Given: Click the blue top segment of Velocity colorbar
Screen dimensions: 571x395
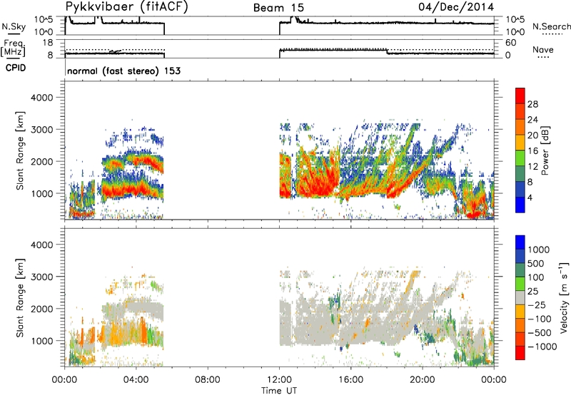Looking at the screenshot, I should click(x=520, y=242).
